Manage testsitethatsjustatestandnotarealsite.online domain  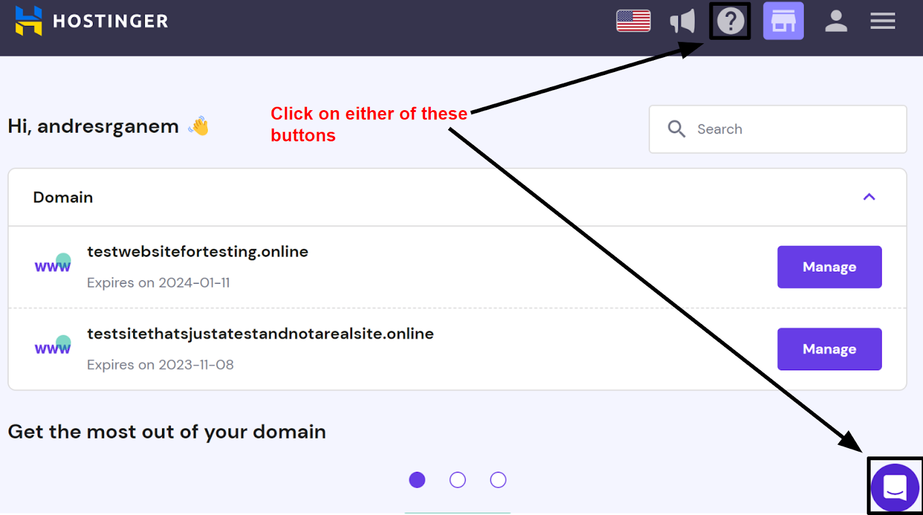pos(830,349)
